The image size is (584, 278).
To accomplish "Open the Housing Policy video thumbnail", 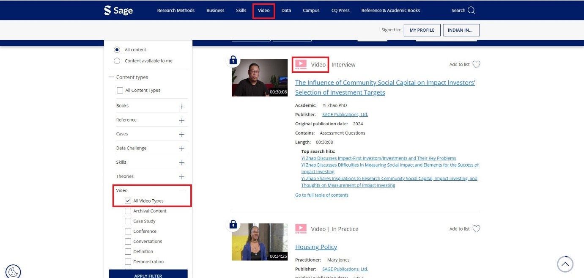I will click(260, 242).
